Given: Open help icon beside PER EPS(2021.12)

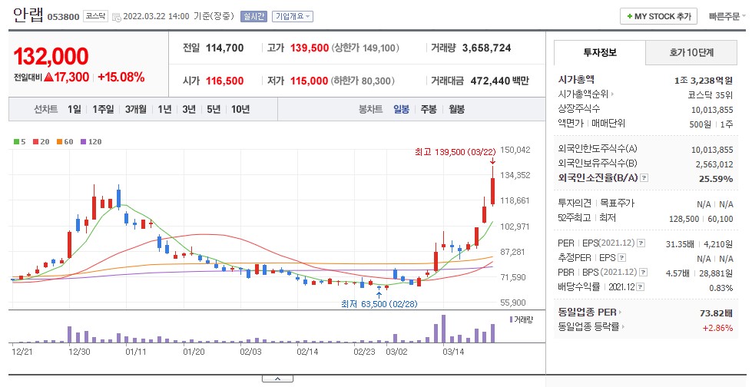Looking at the screenshot, I should click(x=641, y=243).
